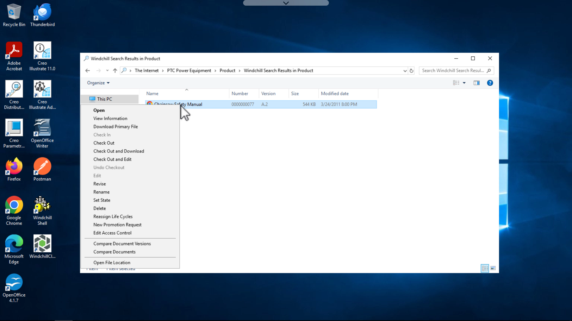Toggle the preview pane in the toolbar
This screenshot has width=572, height=321.
click(x=476, y=83)
